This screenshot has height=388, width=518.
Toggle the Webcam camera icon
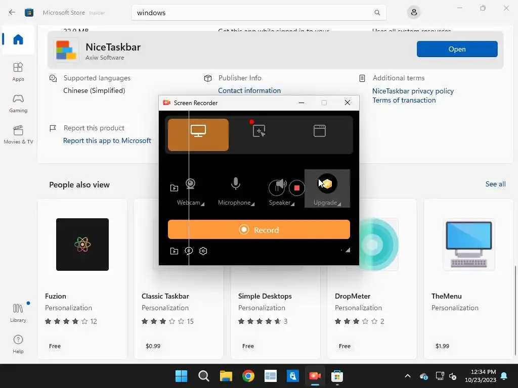[190, 184]
